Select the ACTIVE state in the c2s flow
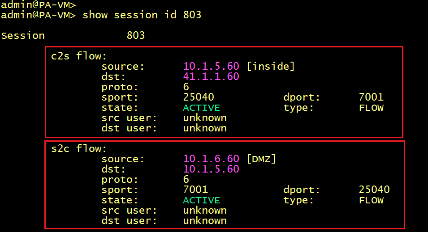The height and width of the screenshot is (232, 428). (x=202, y=107)
